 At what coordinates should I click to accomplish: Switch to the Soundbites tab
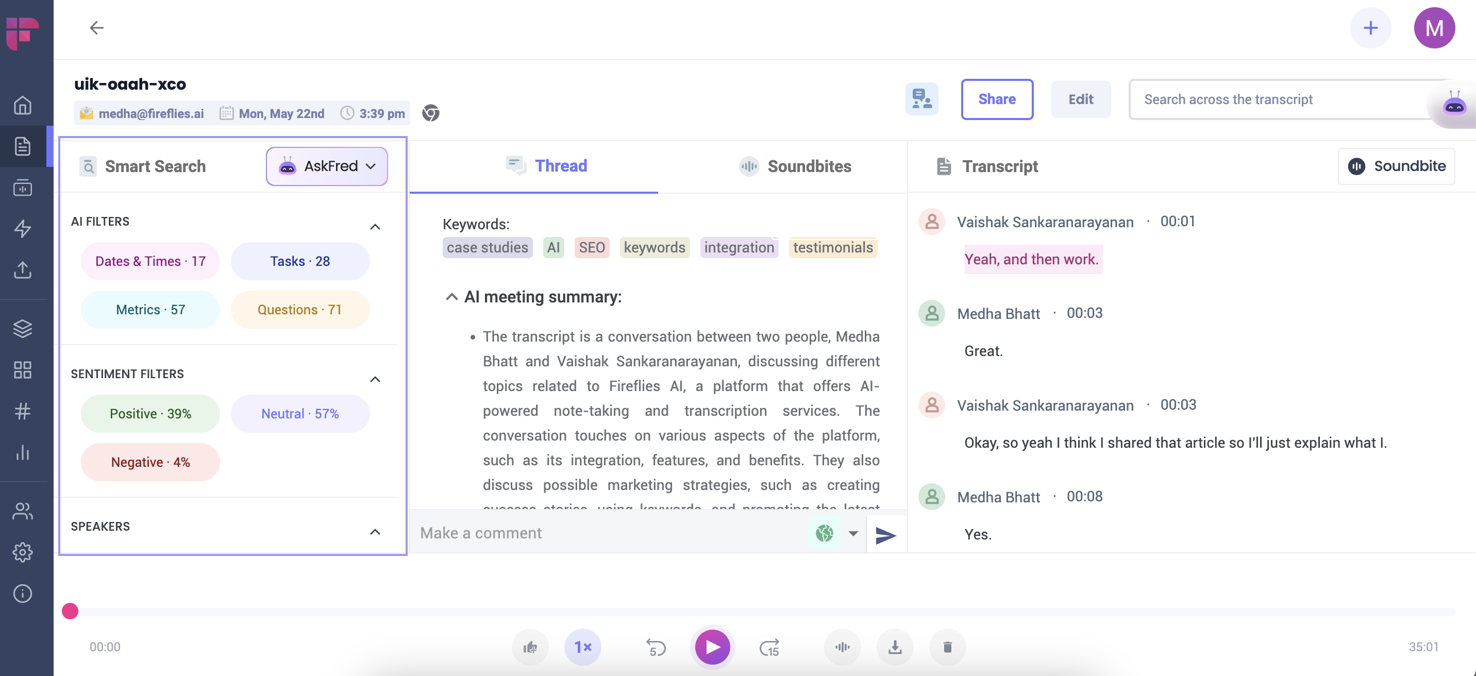[795, 166]
